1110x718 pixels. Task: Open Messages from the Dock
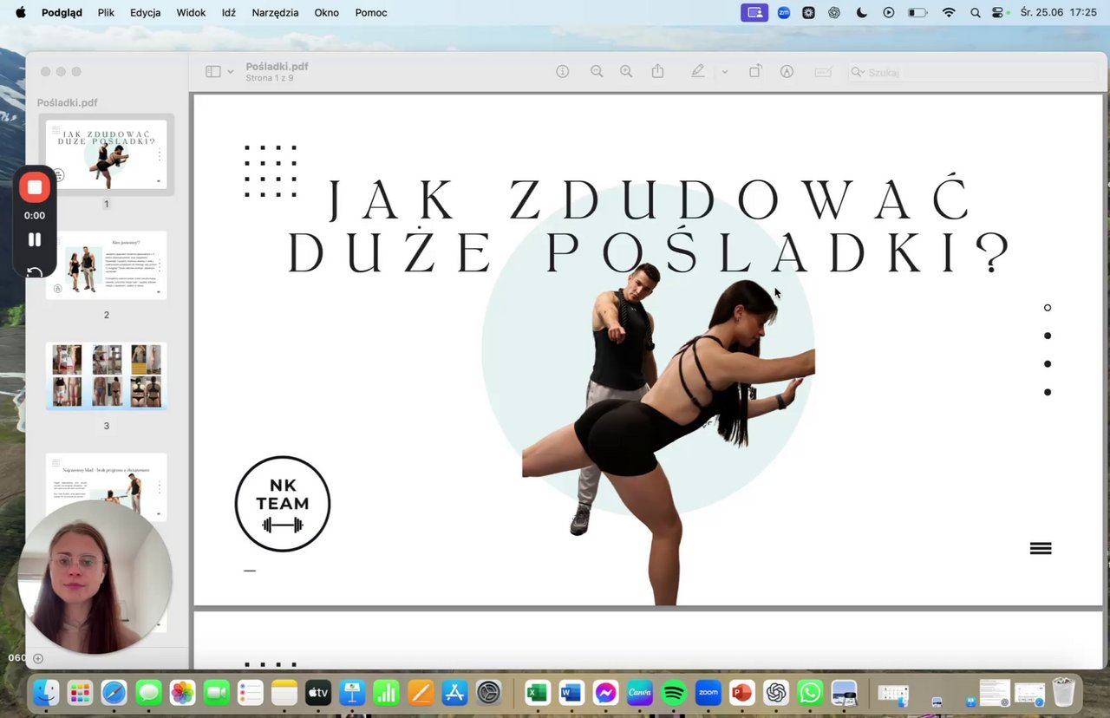pos(148,692)
